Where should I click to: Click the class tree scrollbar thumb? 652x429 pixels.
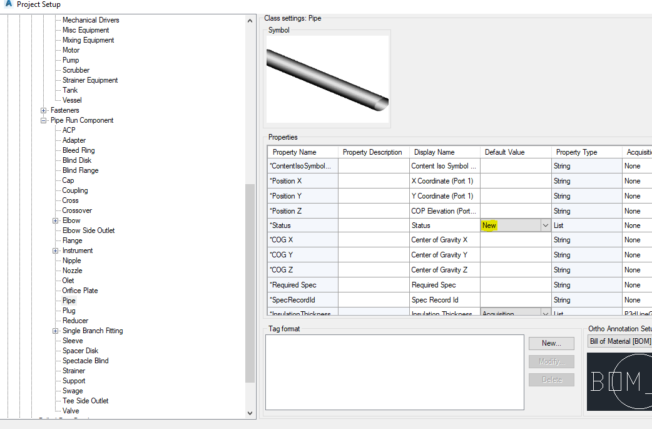point(250,283)
